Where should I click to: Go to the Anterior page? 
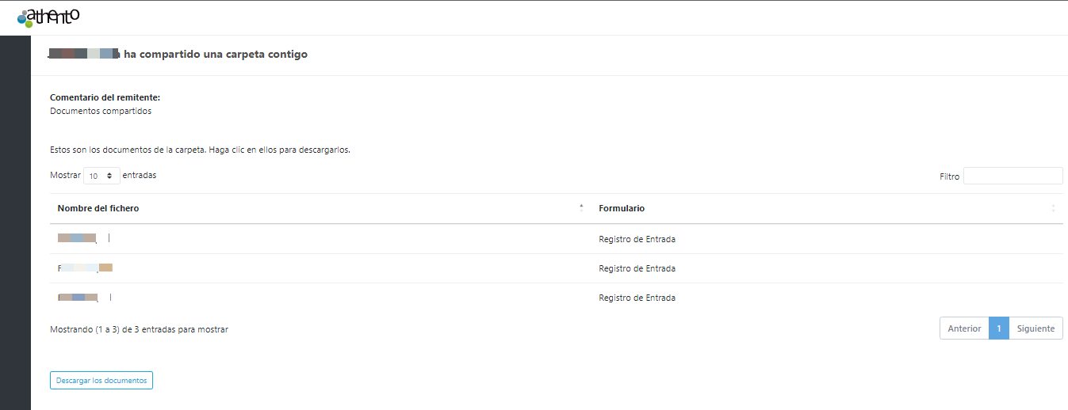click(x=964, y=328)
